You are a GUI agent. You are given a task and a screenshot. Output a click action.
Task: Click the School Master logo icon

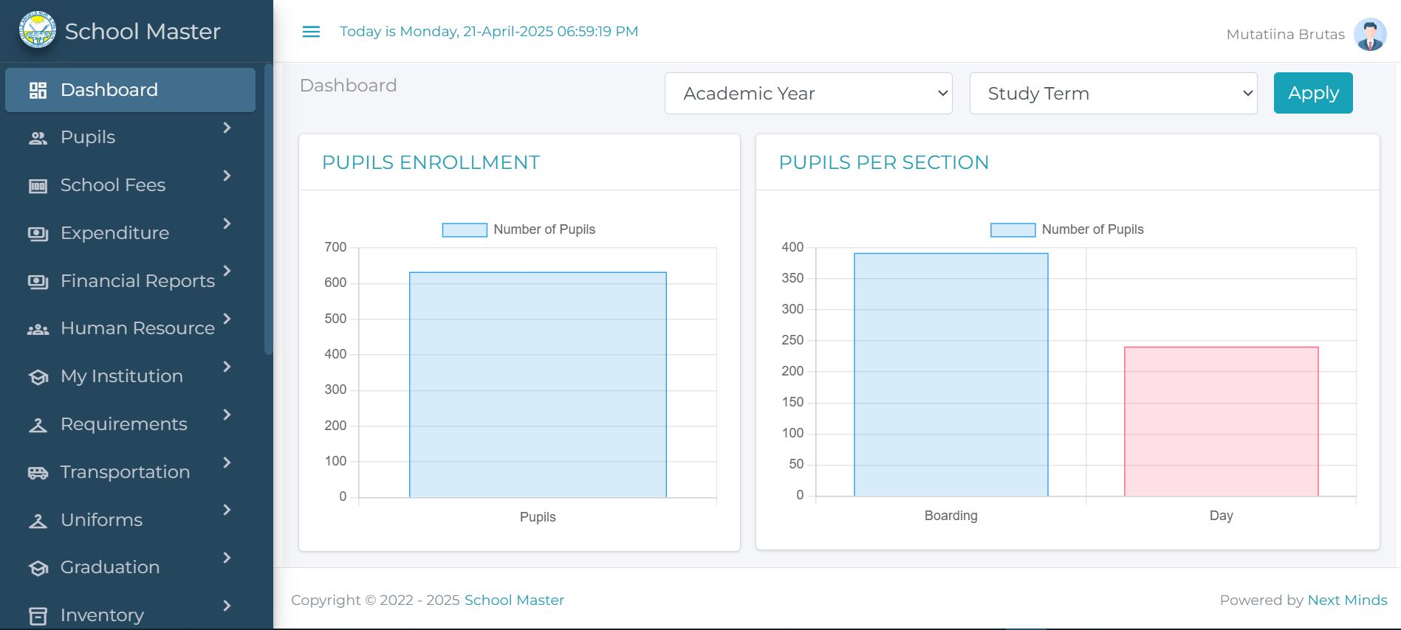tap(38, 30)
